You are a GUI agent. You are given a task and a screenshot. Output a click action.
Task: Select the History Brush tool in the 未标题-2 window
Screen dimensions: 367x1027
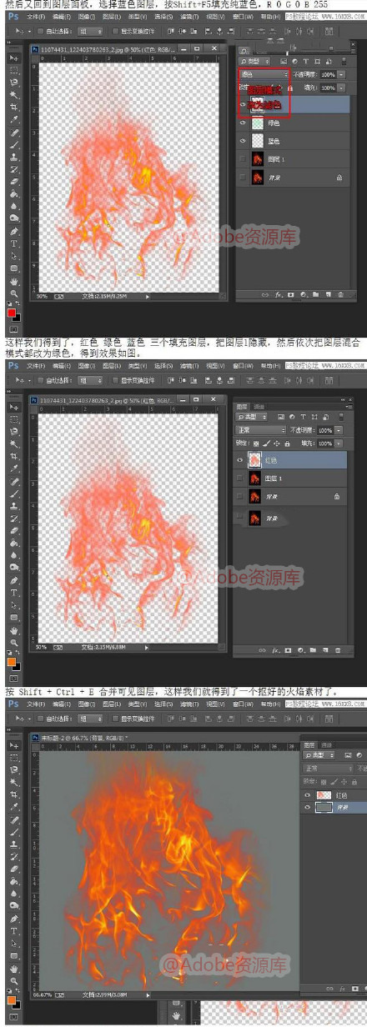click(x=14, y=857)
